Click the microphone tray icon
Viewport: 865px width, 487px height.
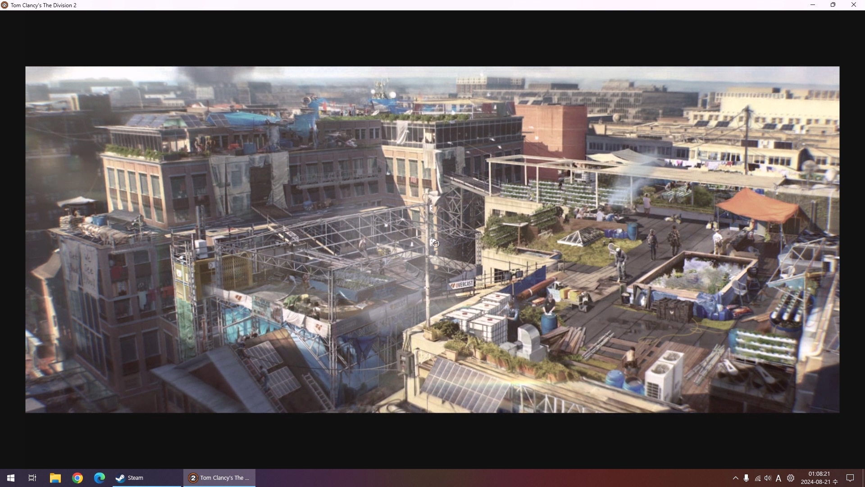point(747,478)
